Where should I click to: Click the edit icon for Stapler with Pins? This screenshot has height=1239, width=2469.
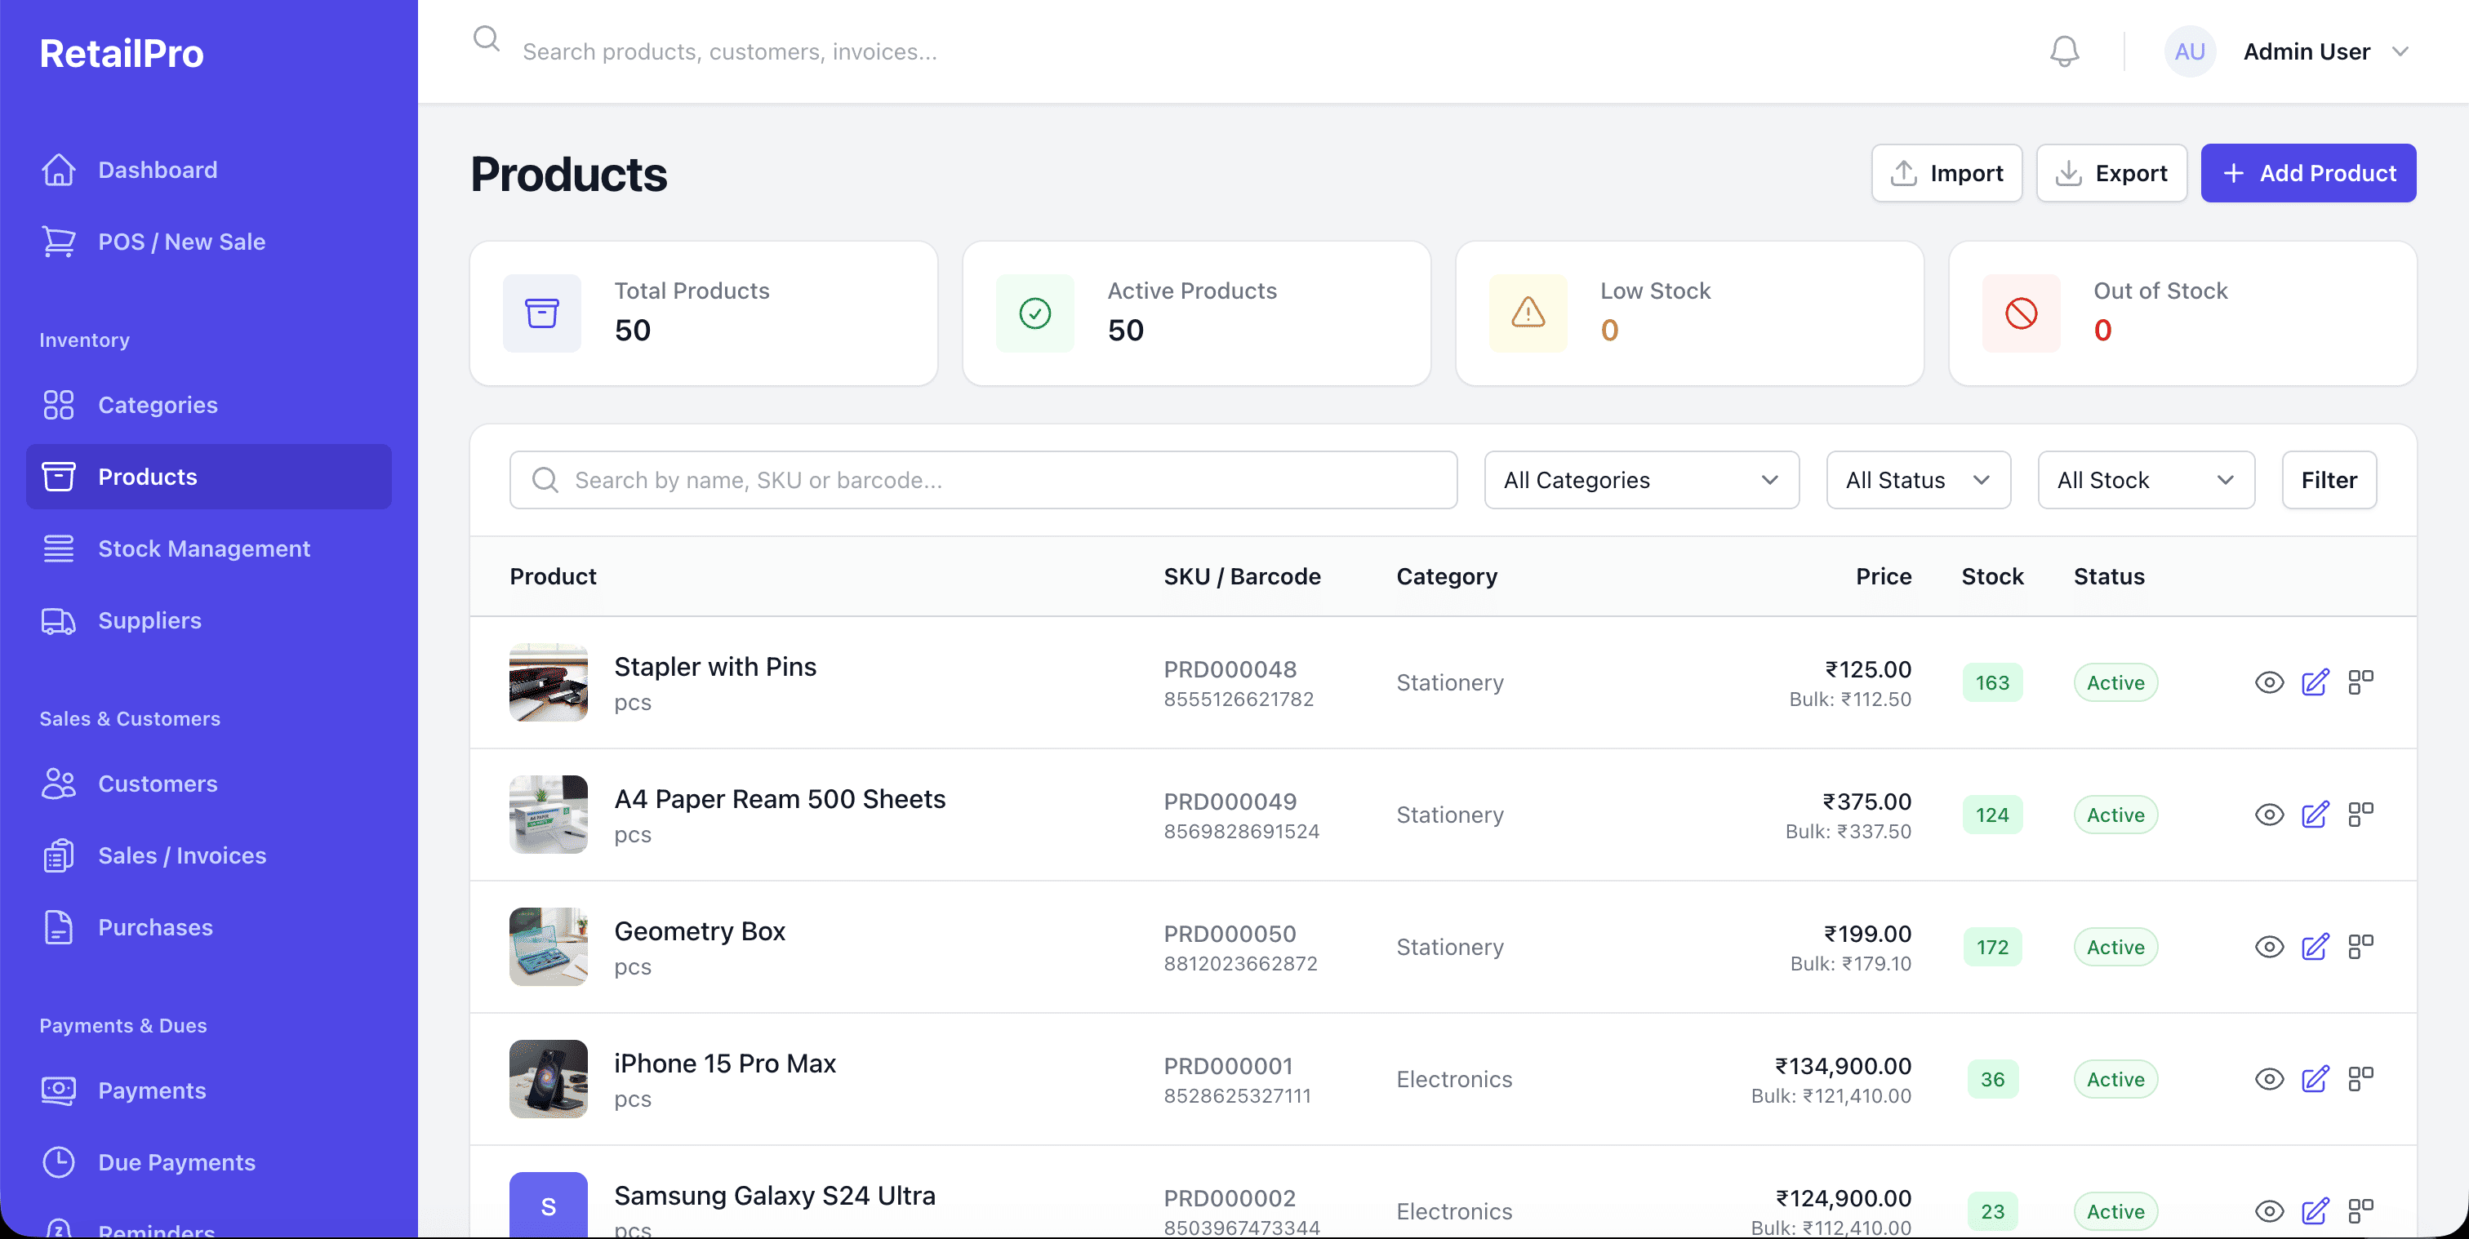tap(2315, 682)
